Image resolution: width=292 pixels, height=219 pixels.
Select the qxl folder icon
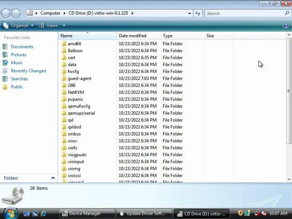(64, 120)
